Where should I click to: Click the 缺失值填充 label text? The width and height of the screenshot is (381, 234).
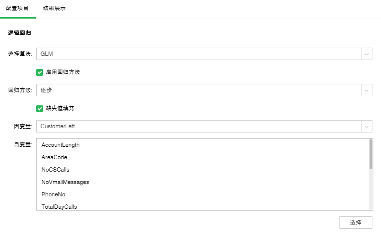pos(60,109)
